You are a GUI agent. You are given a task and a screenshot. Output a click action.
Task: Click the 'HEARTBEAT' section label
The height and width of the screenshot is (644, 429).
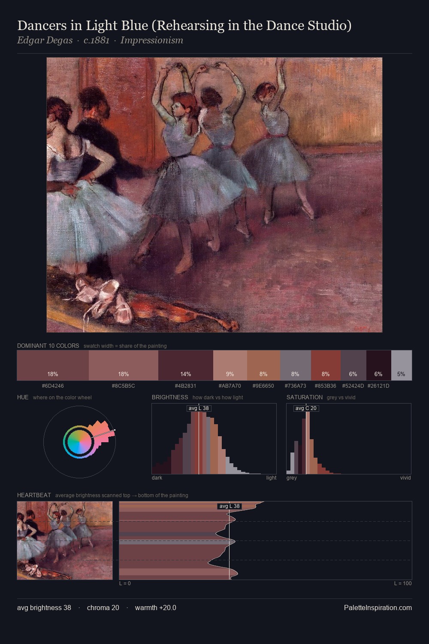pos(34,495)
